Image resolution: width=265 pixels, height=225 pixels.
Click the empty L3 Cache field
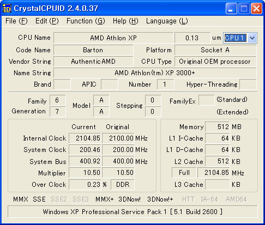pos(218,185)
